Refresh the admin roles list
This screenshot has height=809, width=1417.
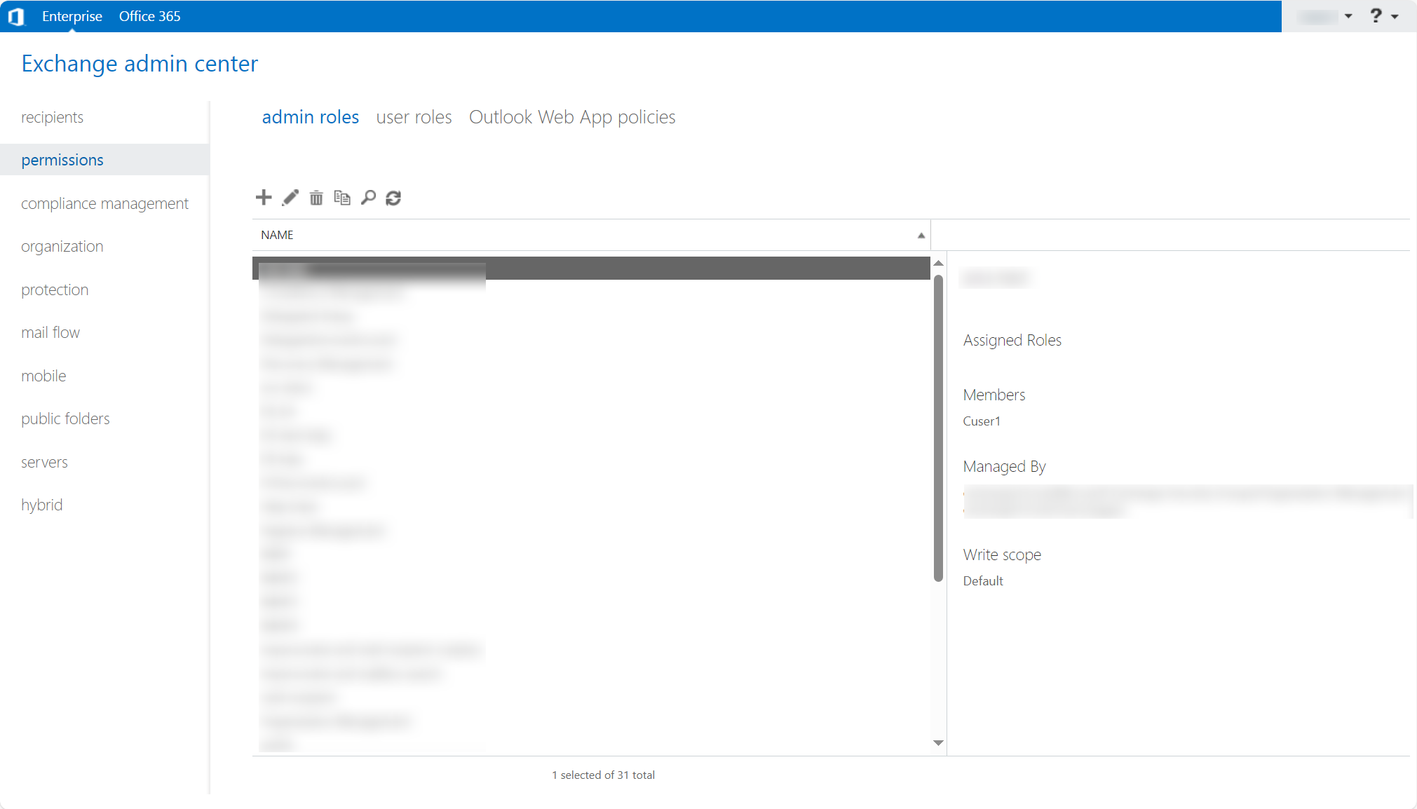pos(394,198)
